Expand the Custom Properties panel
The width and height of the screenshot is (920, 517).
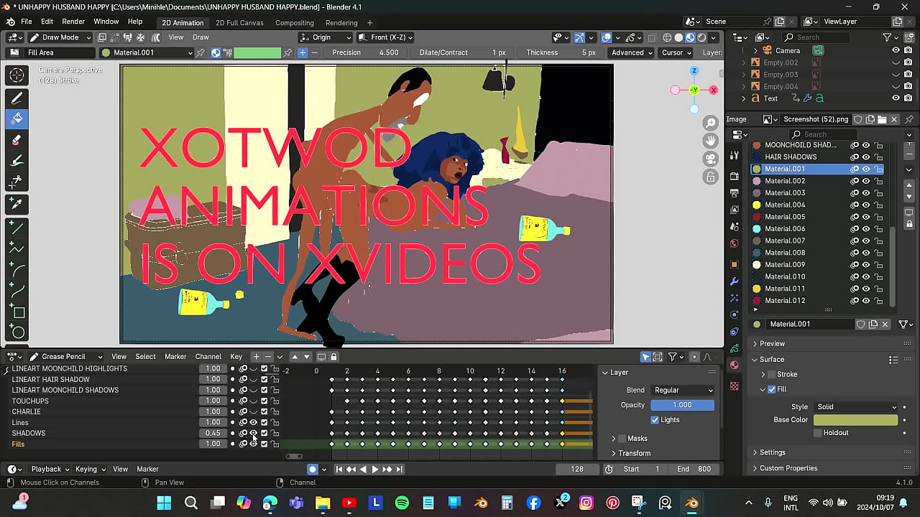click(x=788, y=468)
